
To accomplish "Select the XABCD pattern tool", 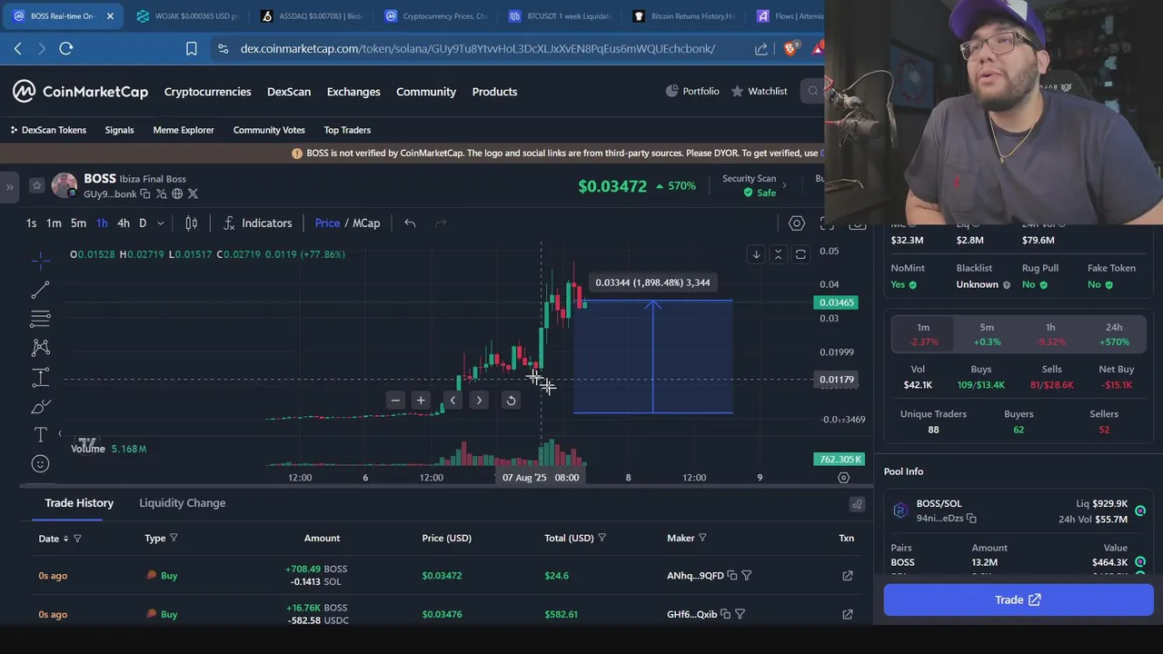I will 41,348.
